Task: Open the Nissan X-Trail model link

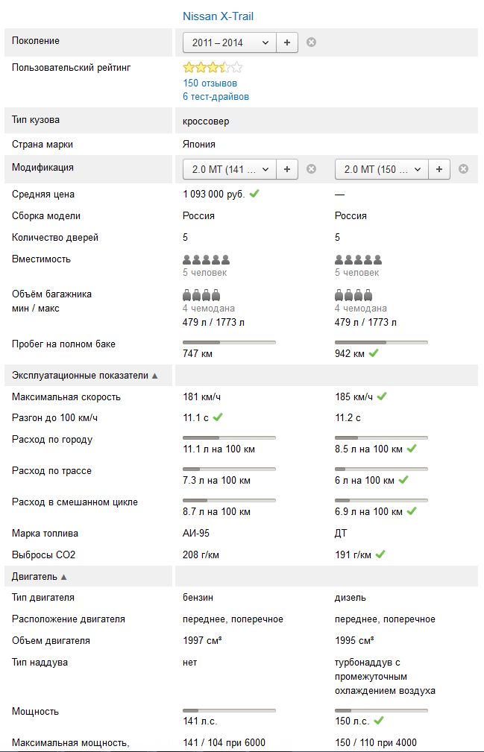Action: (219, 16)
